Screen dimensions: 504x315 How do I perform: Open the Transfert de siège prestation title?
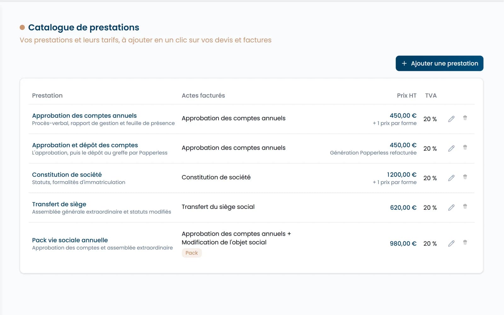coord(59,204)
